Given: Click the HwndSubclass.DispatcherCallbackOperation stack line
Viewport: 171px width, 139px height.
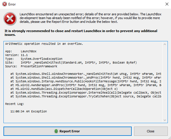Looking at the screenshot, I should click(x=64, y=89).
